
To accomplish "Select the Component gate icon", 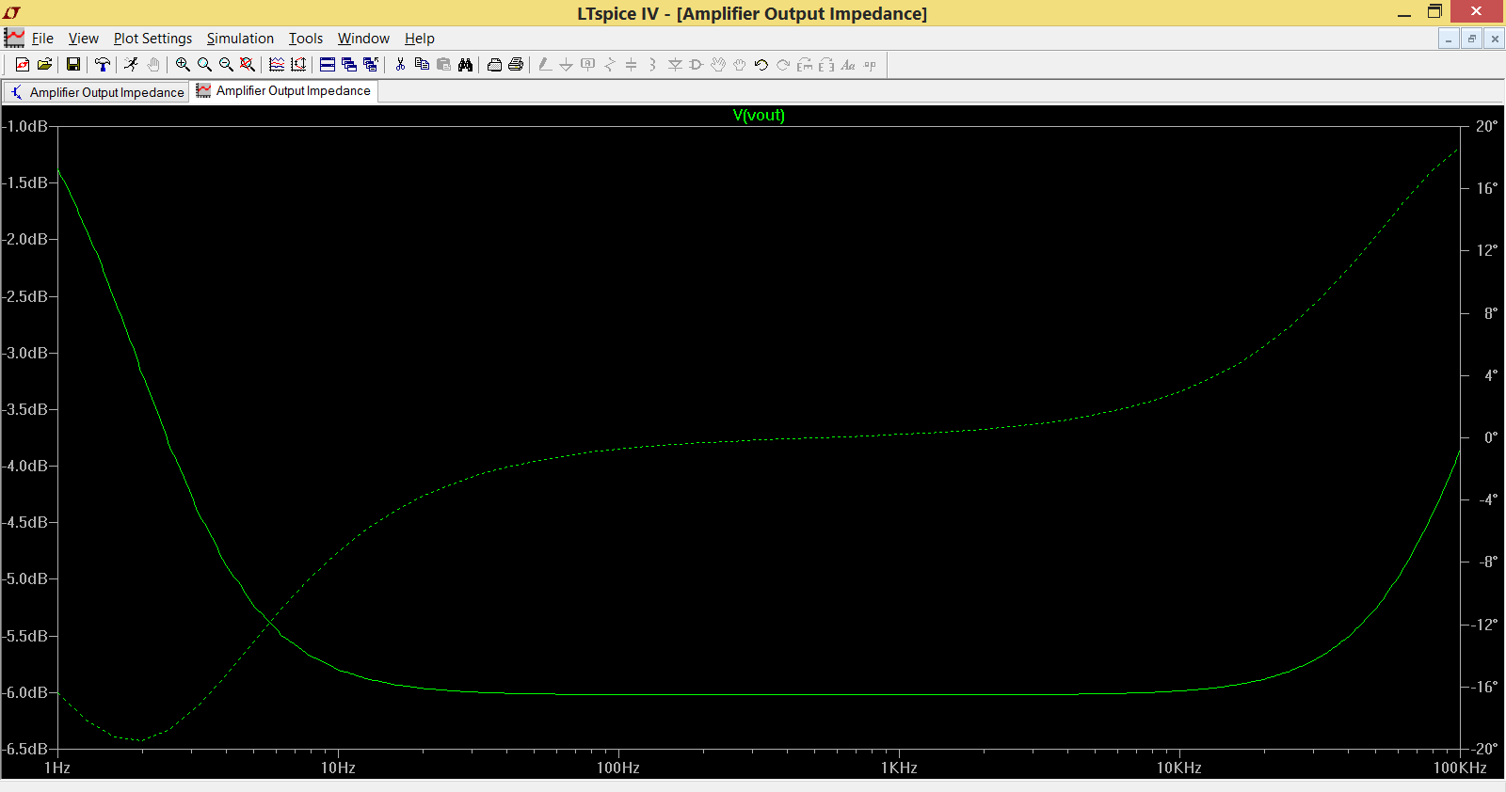I will [x=697, y=65].
